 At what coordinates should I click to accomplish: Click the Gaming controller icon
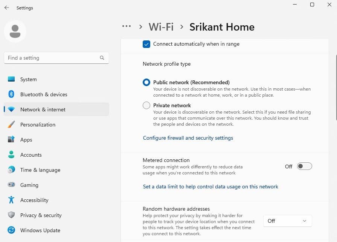11,185
